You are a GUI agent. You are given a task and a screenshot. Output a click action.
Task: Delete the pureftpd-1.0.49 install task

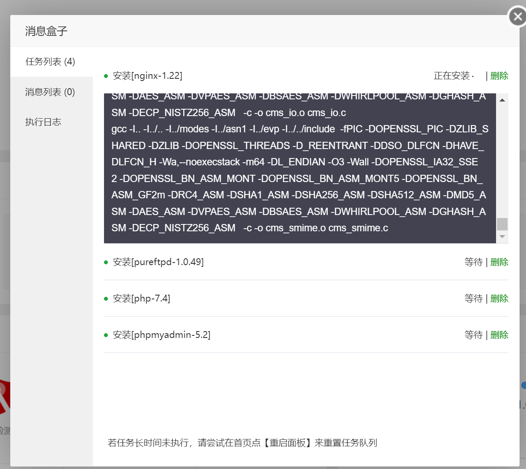(499, 262)
